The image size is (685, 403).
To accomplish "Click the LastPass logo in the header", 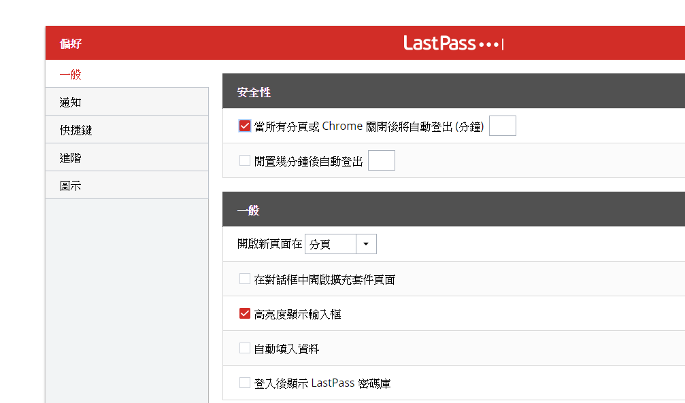I will click(454, 43).
